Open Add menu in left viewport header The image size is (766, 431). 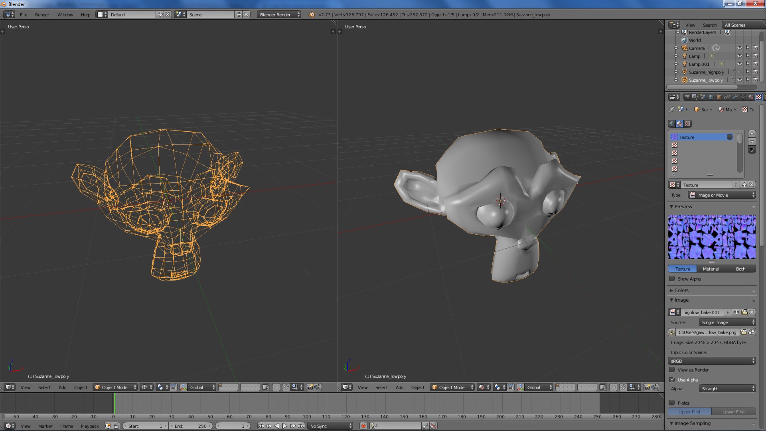pos(63,387)
